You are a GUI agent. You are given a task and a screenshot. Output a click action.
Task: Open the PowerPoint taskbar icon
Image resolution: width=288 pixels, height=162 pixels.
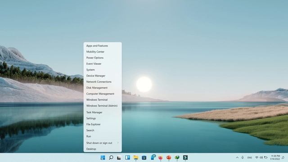click(169, 157)
